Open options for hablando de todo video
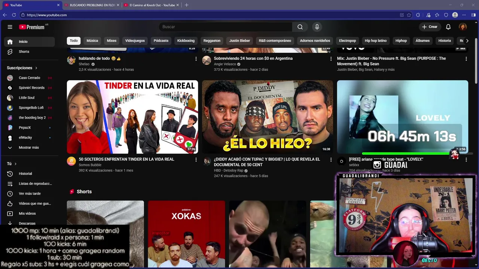The width and height of the screenshot is (479, 269). 196,59
